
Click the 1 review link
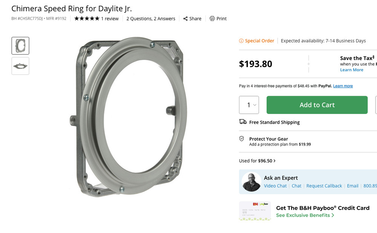[109, 18]
